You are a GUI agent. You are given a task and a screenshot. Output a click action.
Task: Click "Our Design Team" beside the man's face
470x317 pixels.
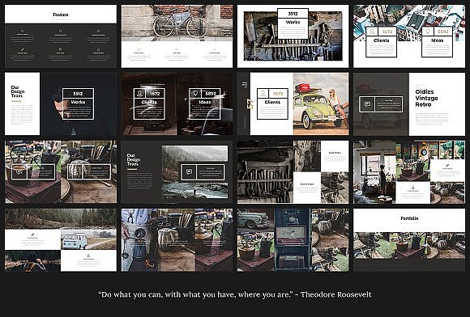tap(17, 91)
